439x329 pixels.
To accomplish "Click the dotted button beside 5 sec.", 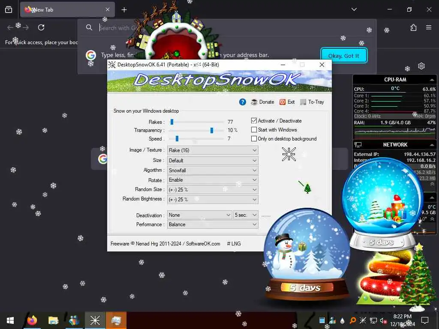I will 266,216.
